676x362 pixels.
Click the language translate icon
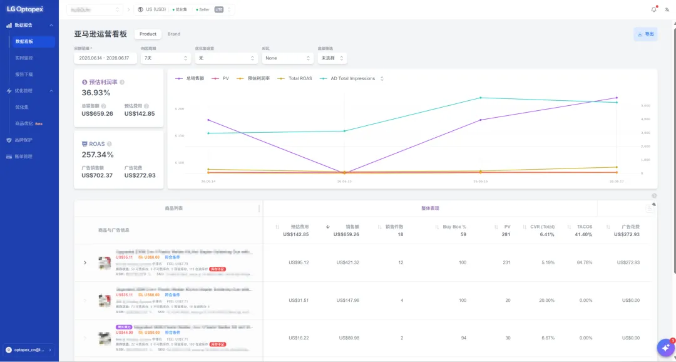coord(667,9)
